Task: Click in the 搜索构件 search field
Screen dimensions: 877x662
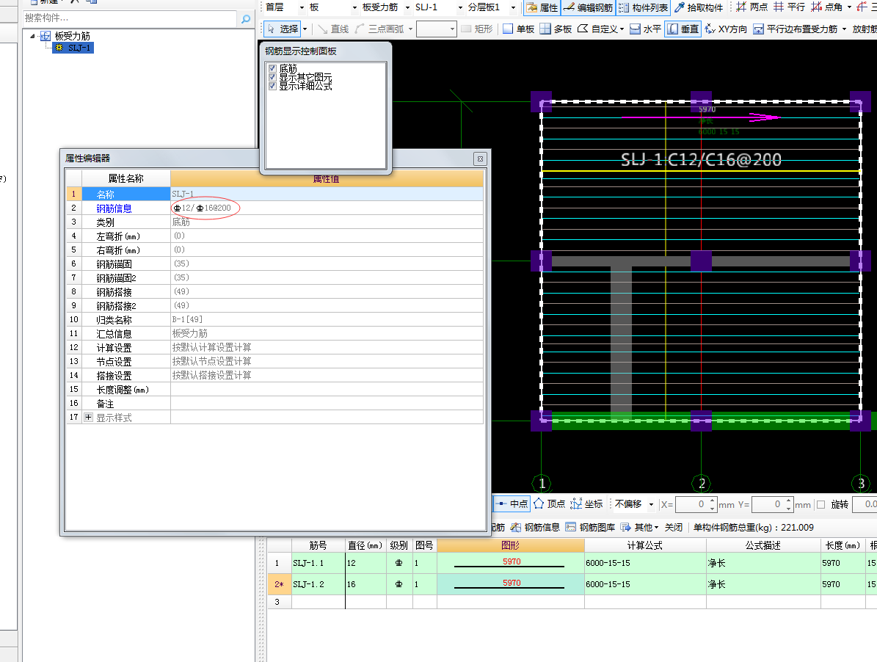Action: 130,18
